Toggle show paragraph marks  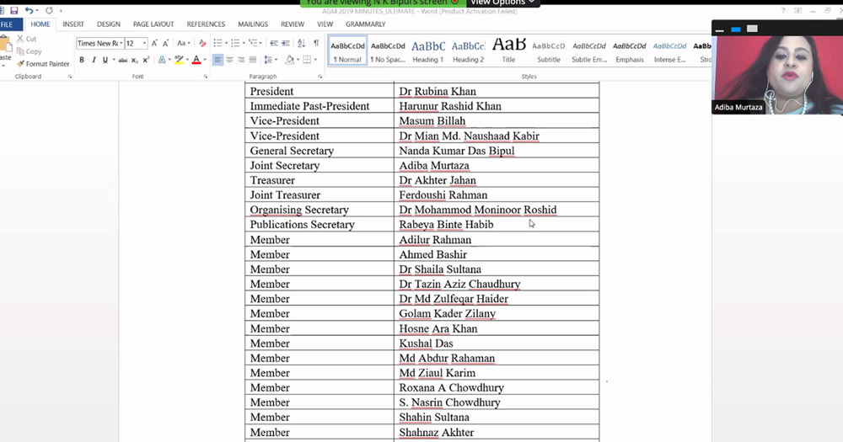[316, 43]
